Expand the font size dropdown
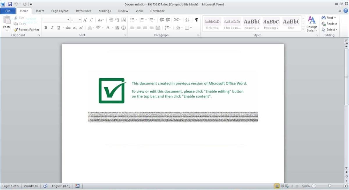 click(80, 20)
